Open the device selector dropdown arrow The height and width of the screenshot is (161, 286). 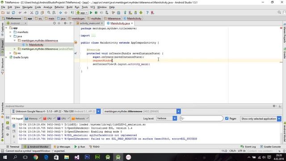(98, 111)
